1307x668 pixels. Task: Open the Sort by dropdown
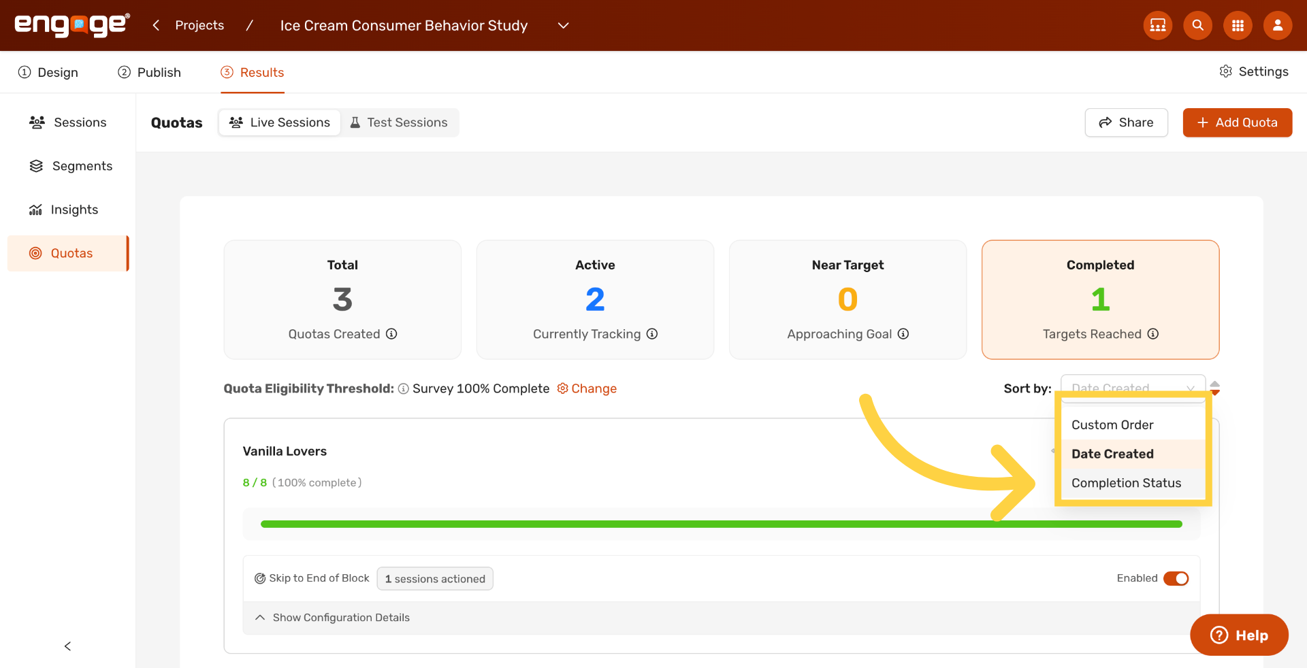tap(1133, 387)
